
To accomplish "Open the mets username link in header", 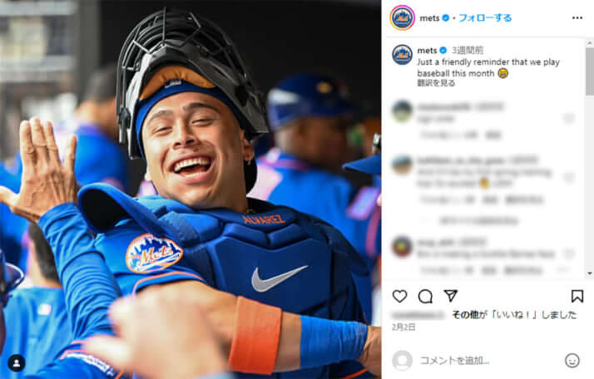I will (429, 17).
